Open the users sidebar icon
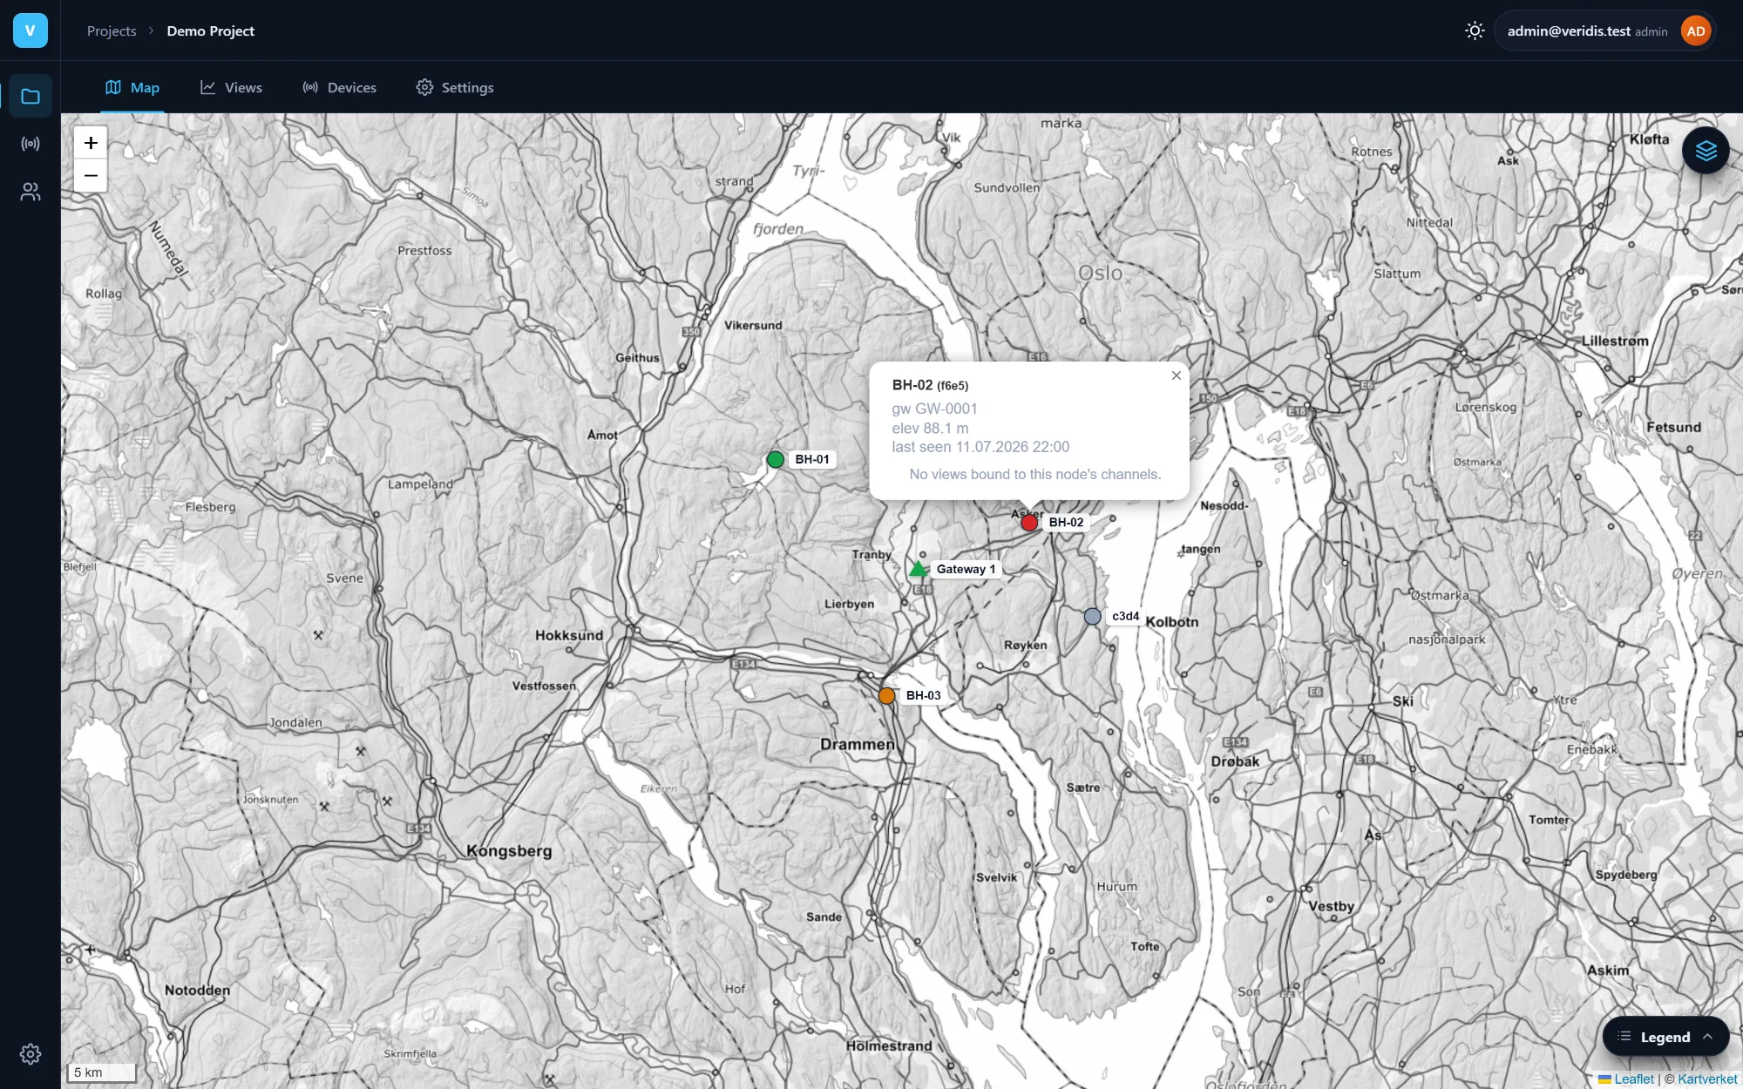 click(31, 192)
